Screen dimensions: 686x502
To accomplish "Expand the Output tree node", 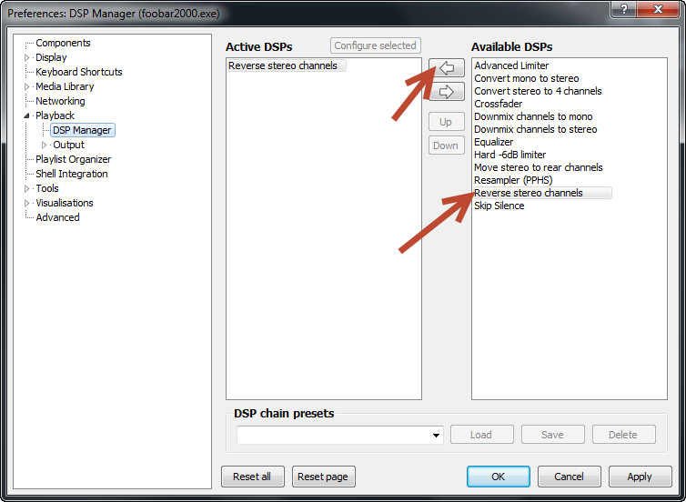I will tap(45, 145).
